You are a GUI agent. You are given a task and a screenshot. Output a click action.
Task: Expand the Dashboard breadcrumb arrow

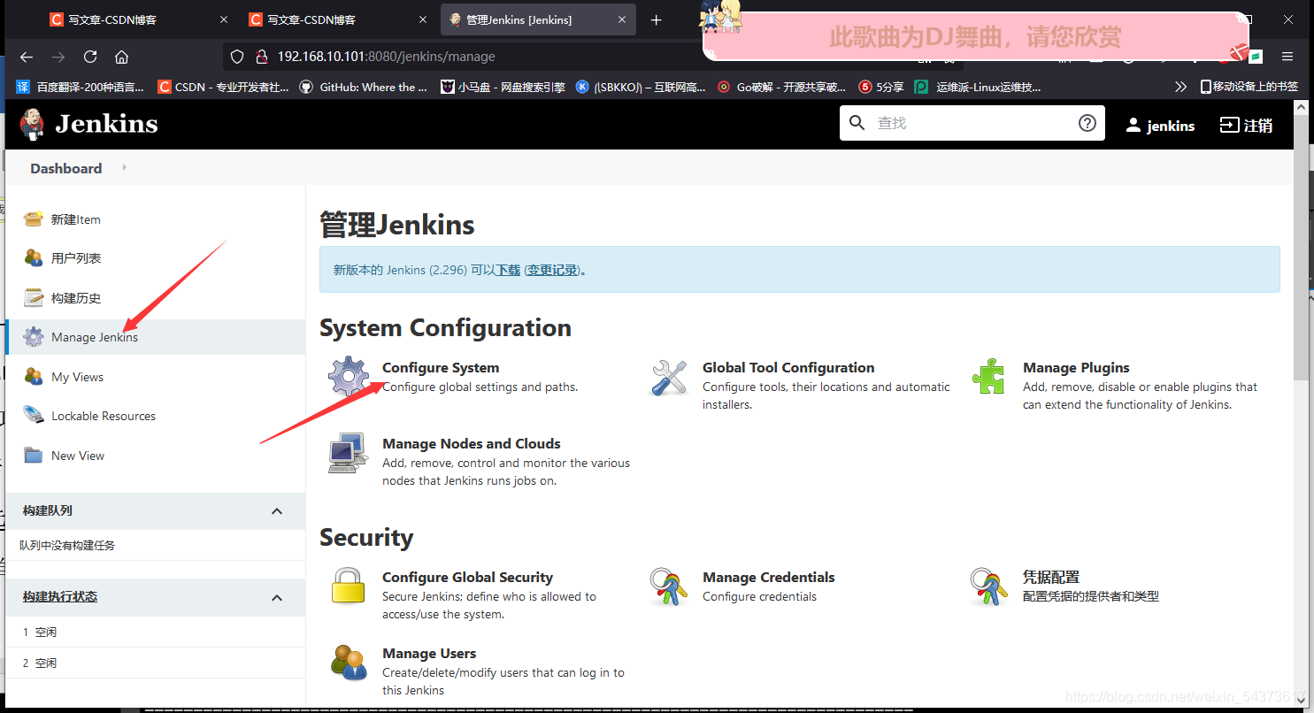pyautogui.click(x=124, y=167)
